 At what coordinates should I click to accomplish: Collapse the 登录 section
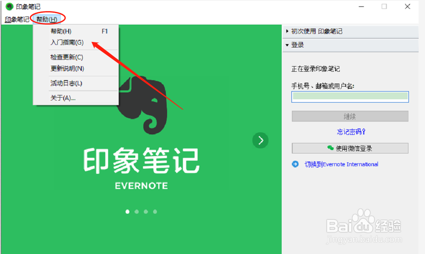click(x=350, y=45)
